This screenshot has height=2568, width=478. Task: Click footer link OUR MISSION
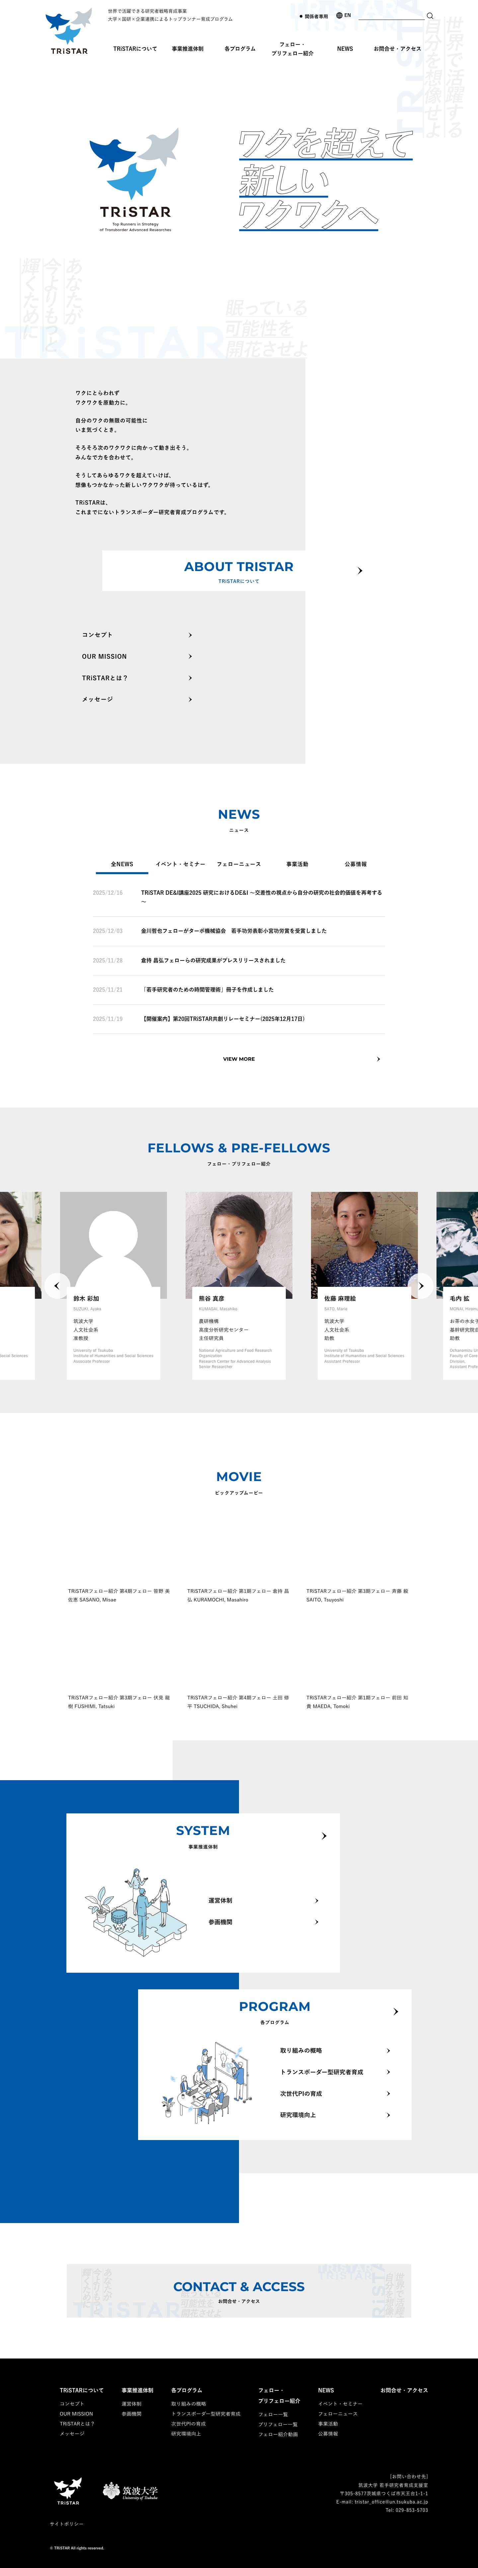pyautogui.click(x=77, y=2414)
